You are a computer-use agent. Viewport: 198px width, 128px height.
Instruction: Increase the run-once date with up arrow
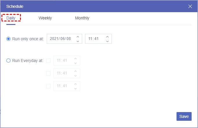coord(78,37)
